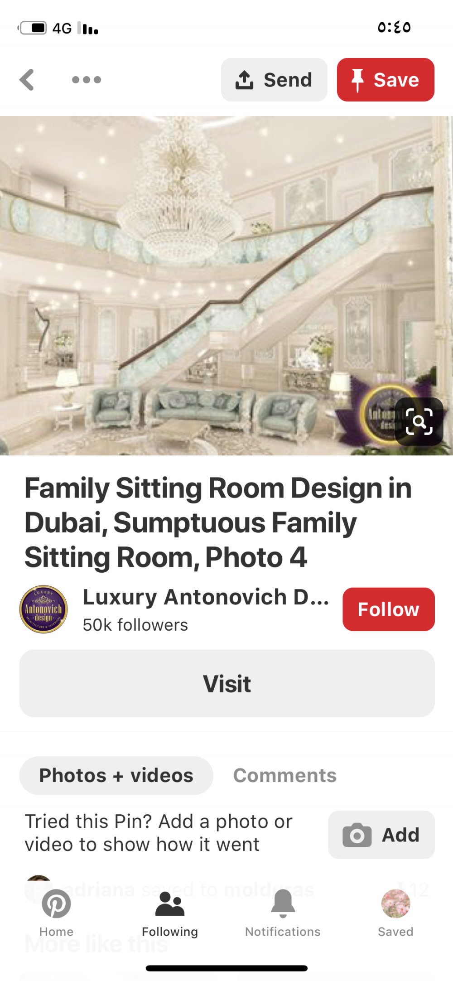
Task: Send this pin via share button
Action: [x=274, y=80]
